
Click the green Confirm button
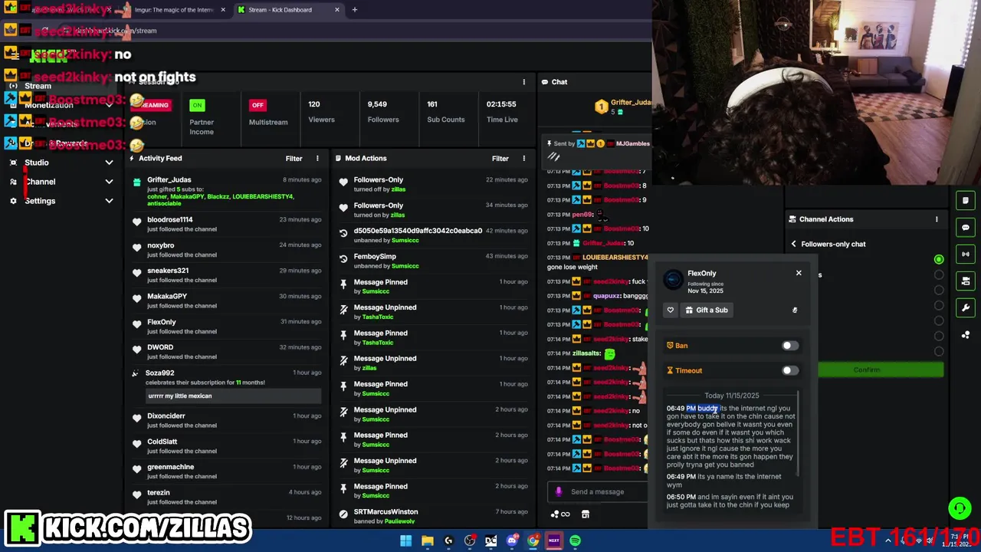tap(867, 370)
